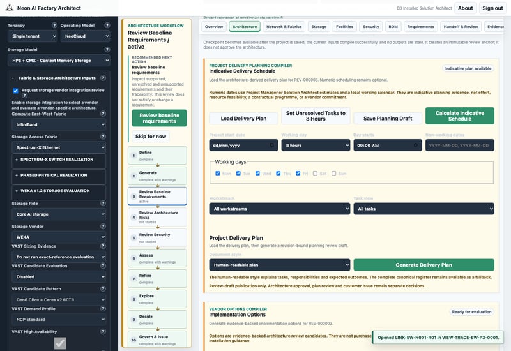Open Working day 8 hours dropdown

[316, 146]
